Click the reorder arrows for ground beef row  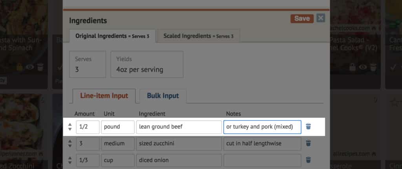pyautogui.click(x=70, y=127)
